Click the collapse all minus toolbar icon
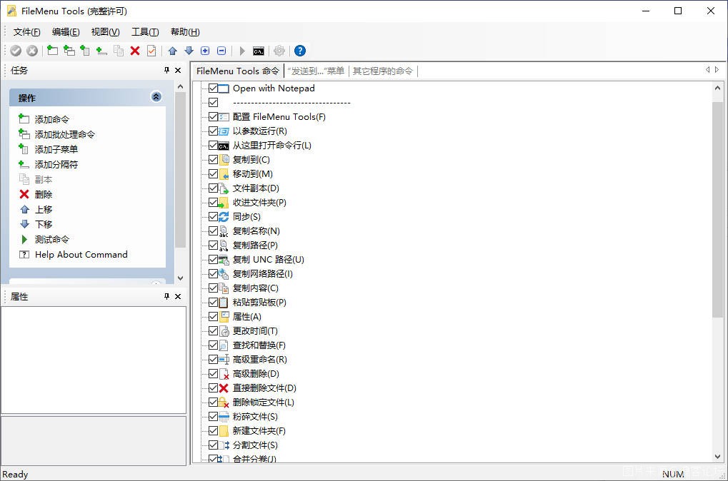The height and width of the screenshot is (481, 728). point(221,51)
